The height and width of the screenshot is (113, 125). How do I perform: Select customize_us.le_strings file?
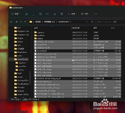(78, 54)
